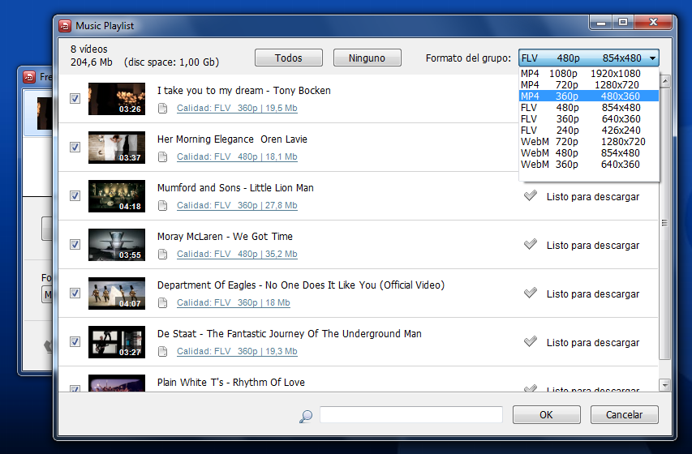Screen dimensions: 692x454
Task: Open quality options for Her Morning Elegance
Action: click(237, 156)
